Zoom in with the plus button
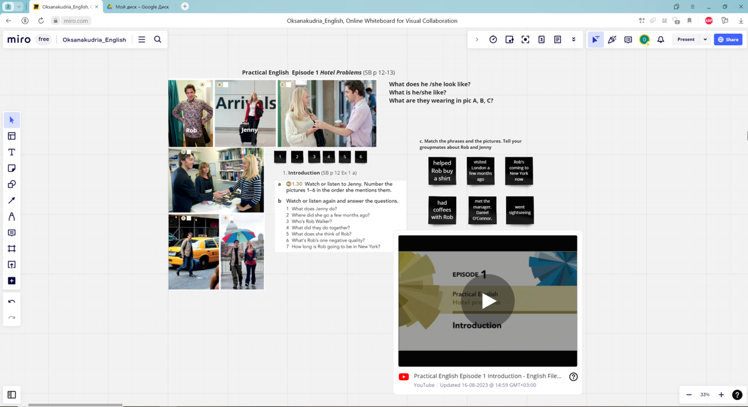 coord(721,395)
